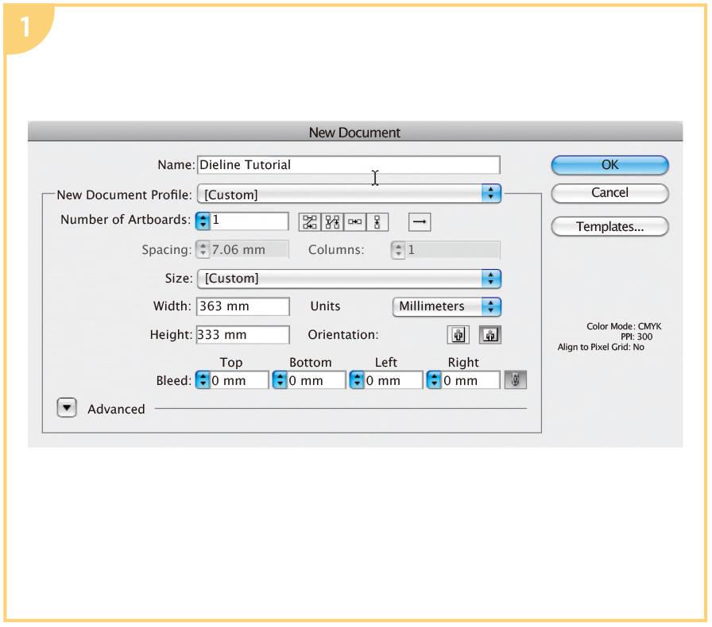
Task: Click the change artboard direction arrow icon
Action: [419, 221]
